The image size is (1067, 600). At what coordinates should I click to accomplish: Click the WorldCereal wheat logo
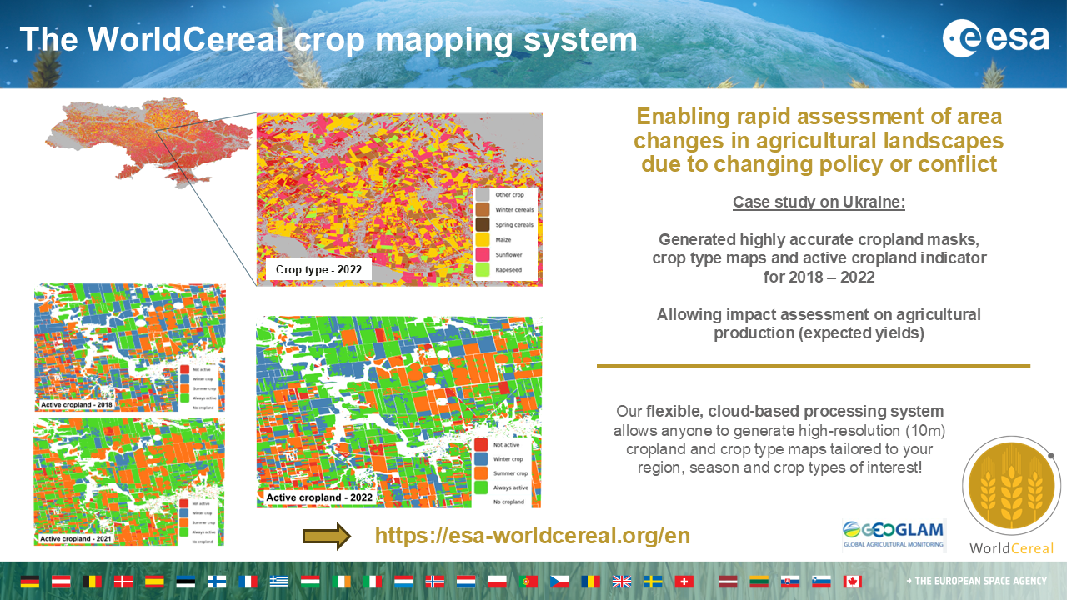tap(1011, 493)
